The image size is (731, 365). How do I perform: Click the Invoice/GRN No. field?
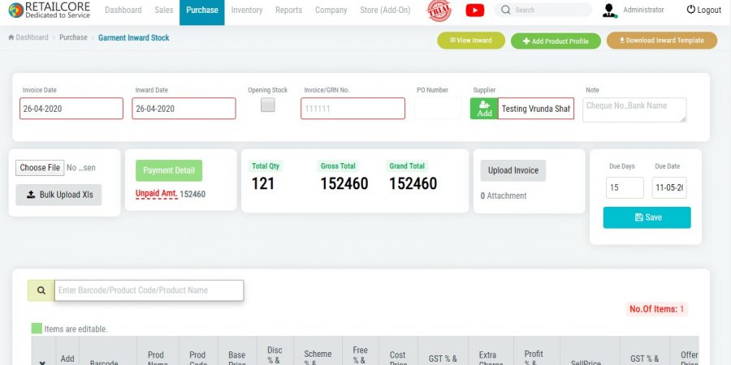point(353,109)
